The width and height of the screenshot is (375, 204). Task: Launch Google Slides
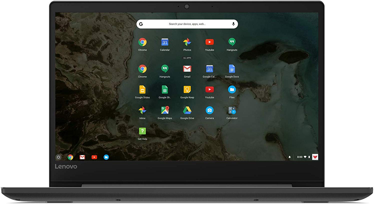142,90
